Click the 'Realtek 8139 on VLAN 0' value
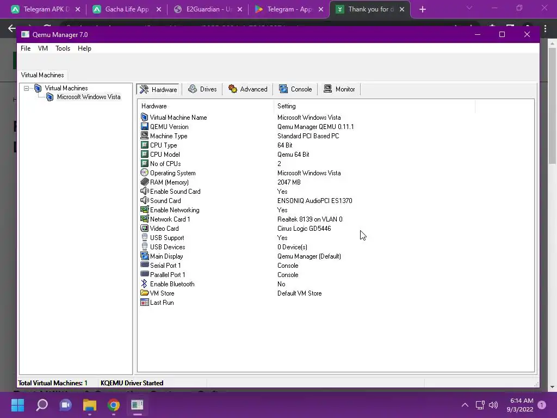557x418 pixels. click(x=310, y=219)
